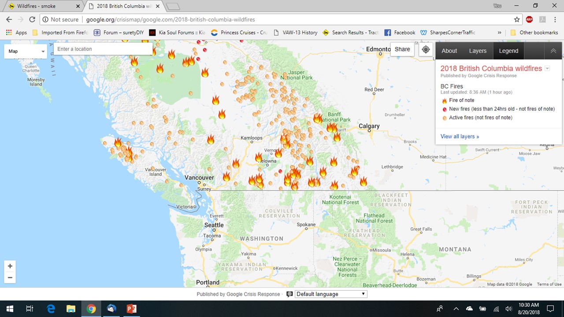Image resolution: width=564 pixels, height=317 pixels.
Task: Zoom out with the minus button
Action: coord(10,278)
